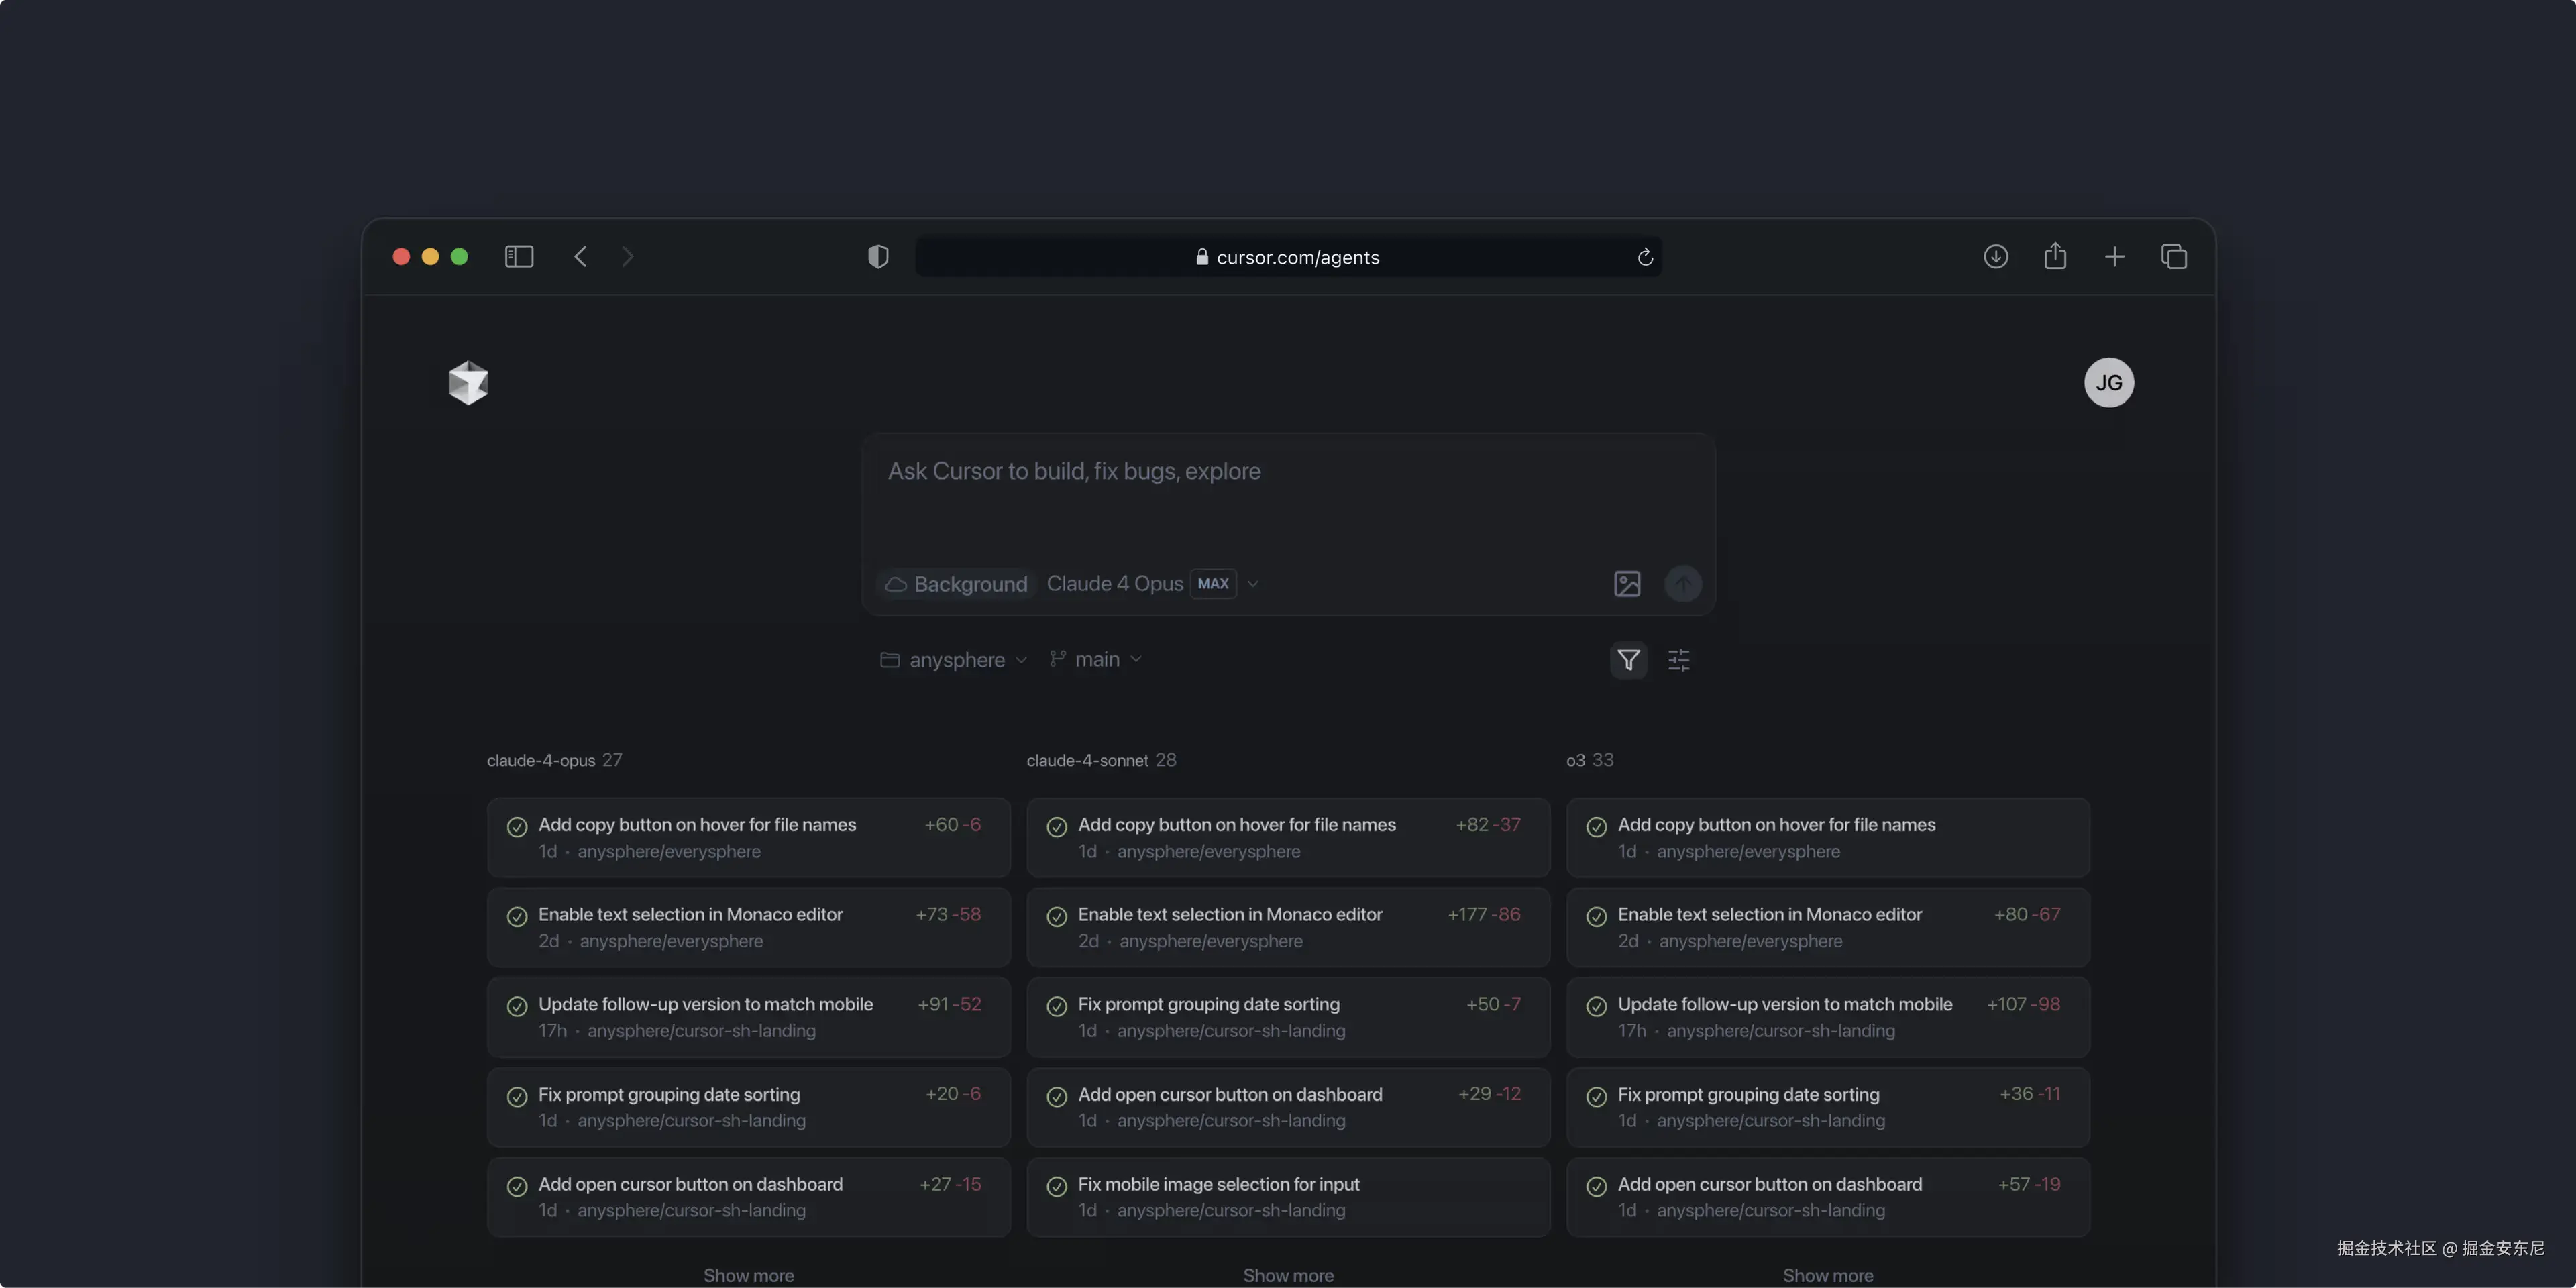Viewport: 2576px width, 1288px height.
Task: Toggle the browser sidebar icon
Action: tap(519, 257)
